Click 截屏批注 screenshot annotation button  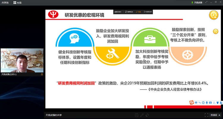(129, 12)
